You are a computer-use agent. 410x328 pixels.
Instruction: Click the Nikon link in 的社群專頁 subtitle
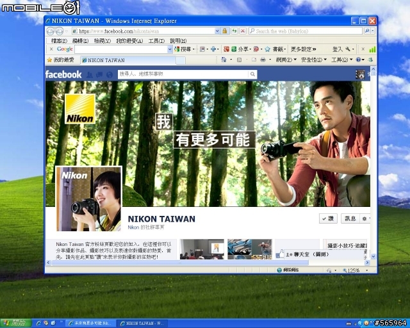click(x=133, y=227)
